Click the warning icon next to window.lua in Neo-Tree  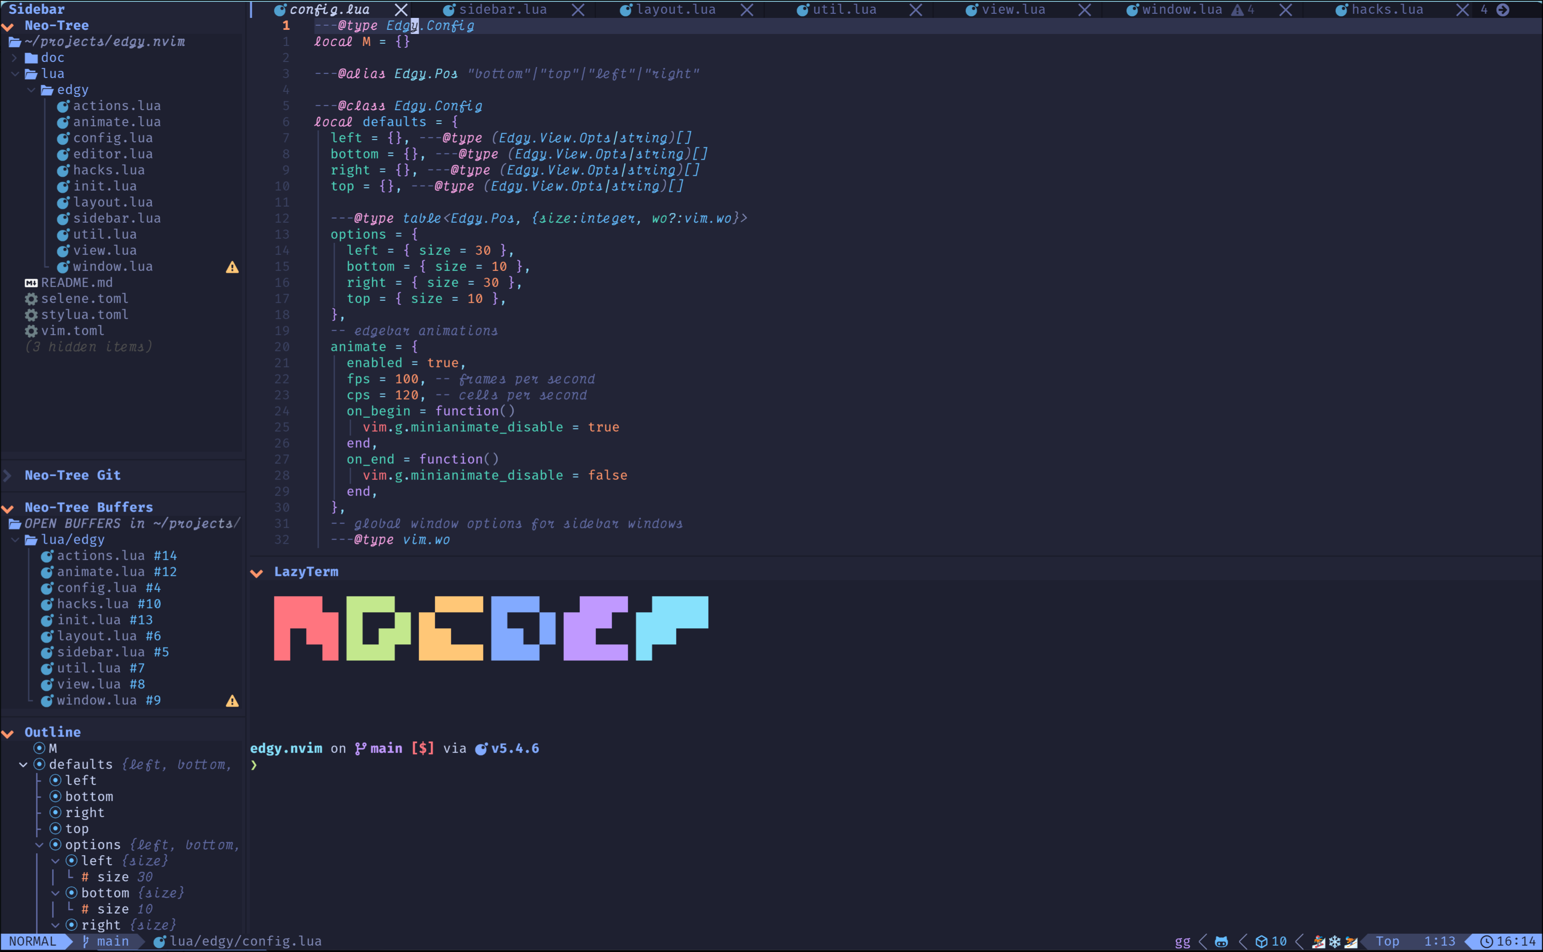tap(232, 267)
